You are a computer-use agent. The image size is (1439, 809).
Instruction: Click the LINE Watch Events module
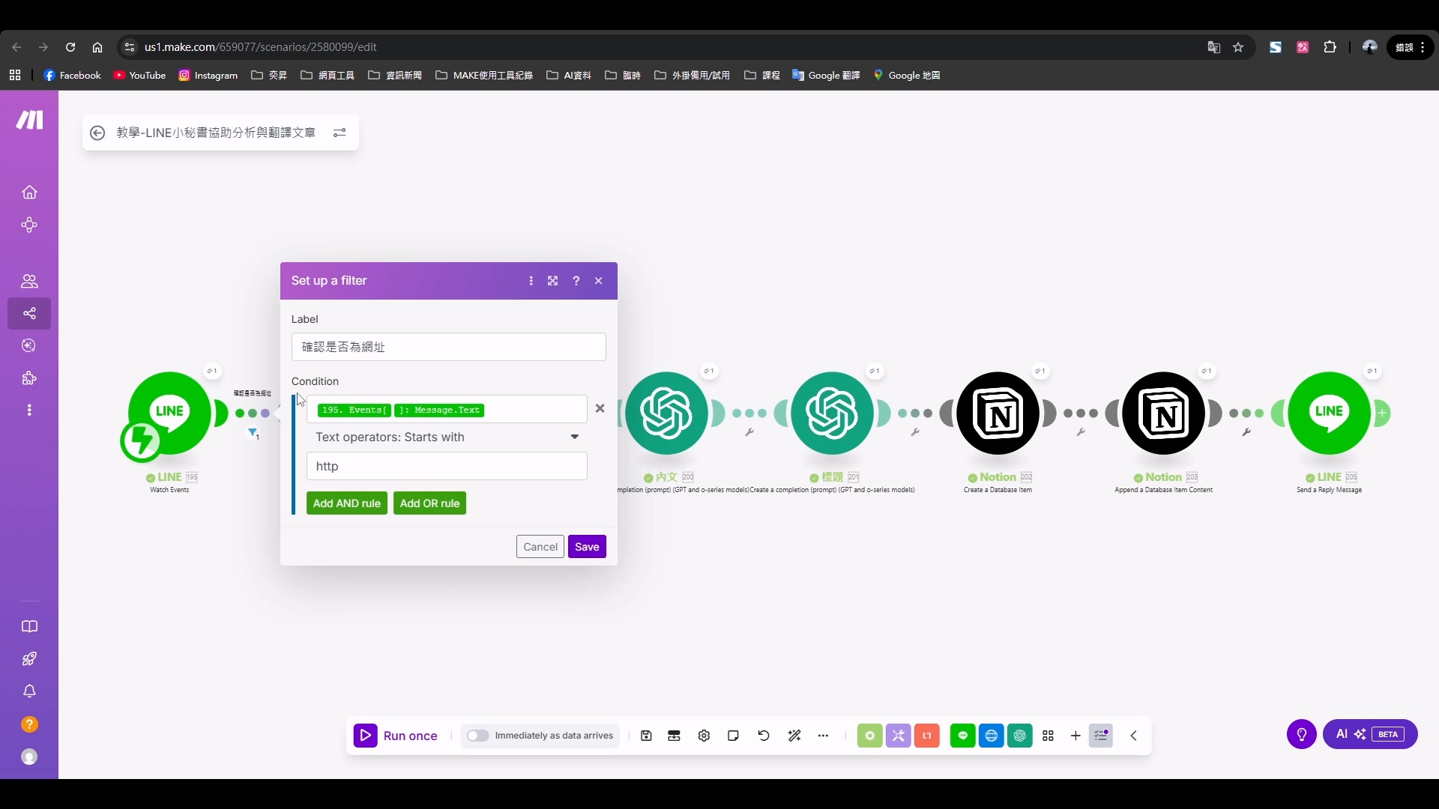tap(169, 413)
